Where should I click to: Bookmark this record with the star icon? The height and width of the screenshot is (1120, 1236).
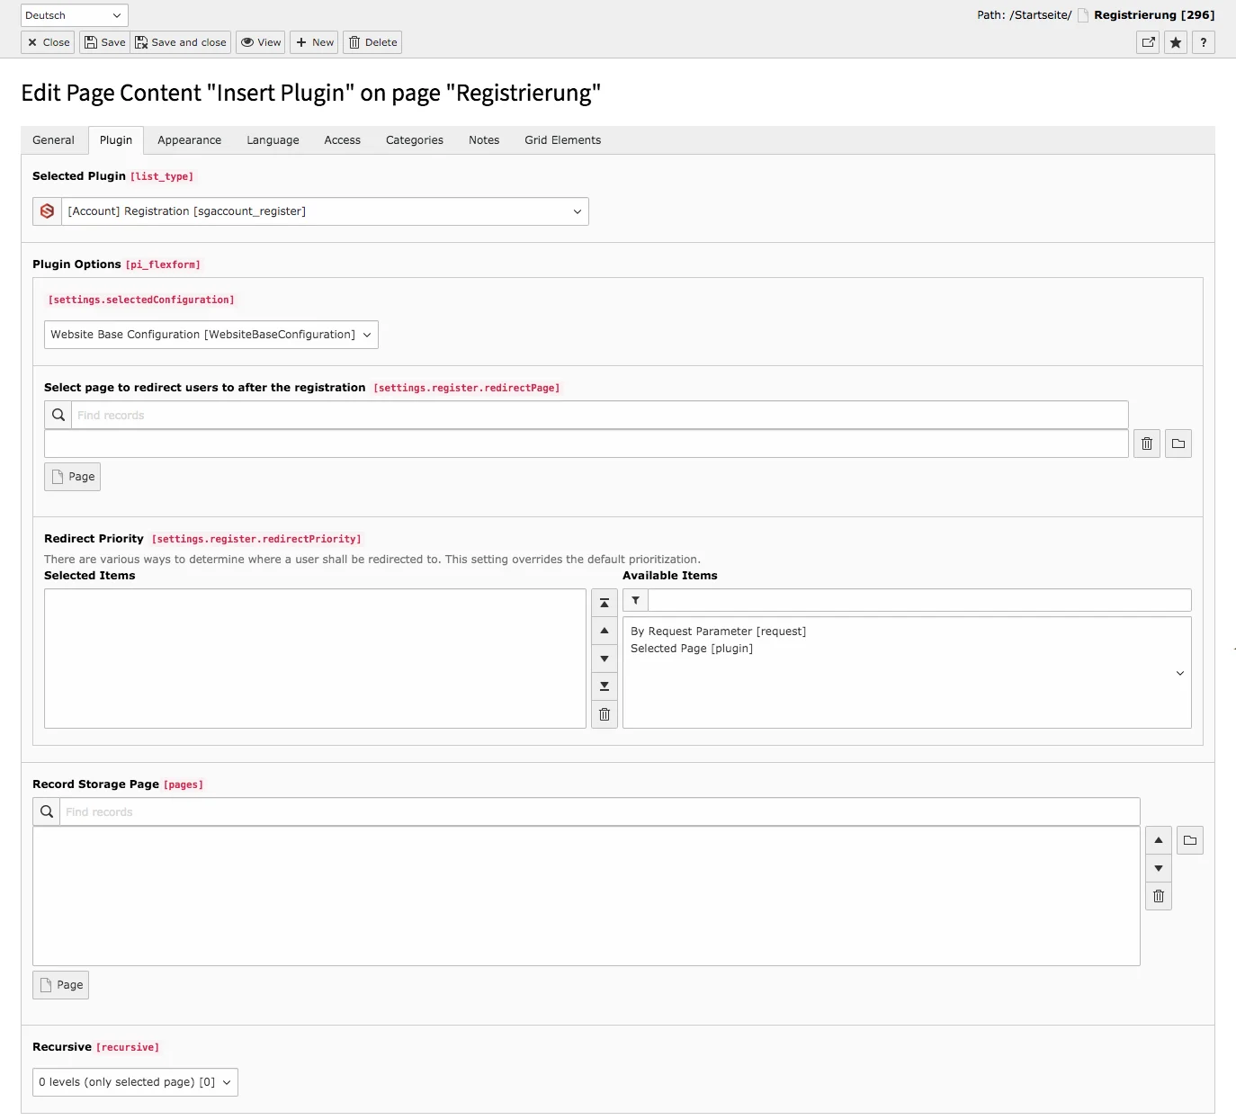click(x=1175, y=41)
